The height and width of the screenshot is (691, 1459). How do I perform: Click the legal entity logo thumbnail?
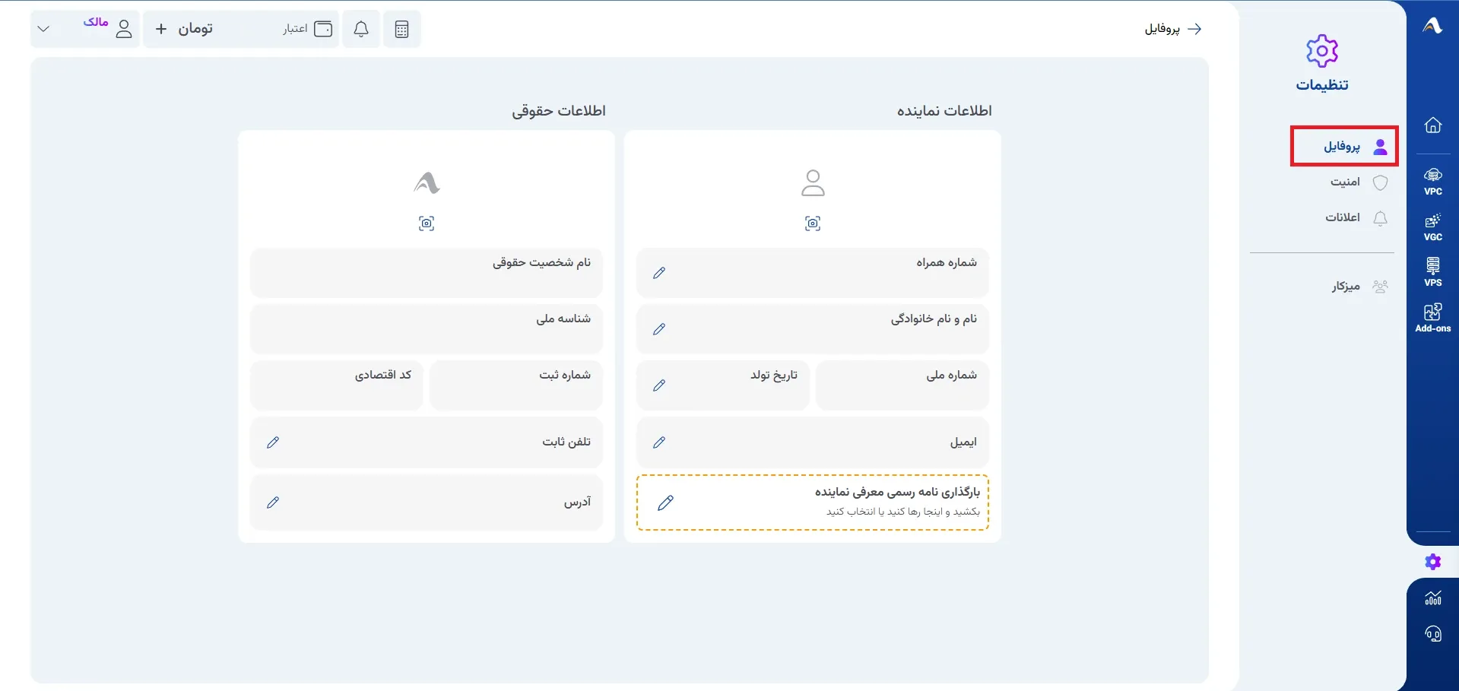tap(427, 182)
